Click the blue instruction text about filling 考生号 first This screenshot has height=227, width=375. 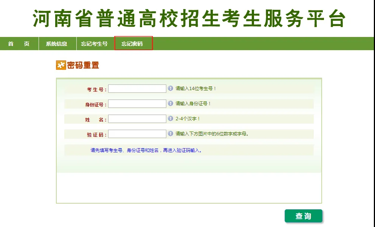pyautogui.click(x=146, y=150)
